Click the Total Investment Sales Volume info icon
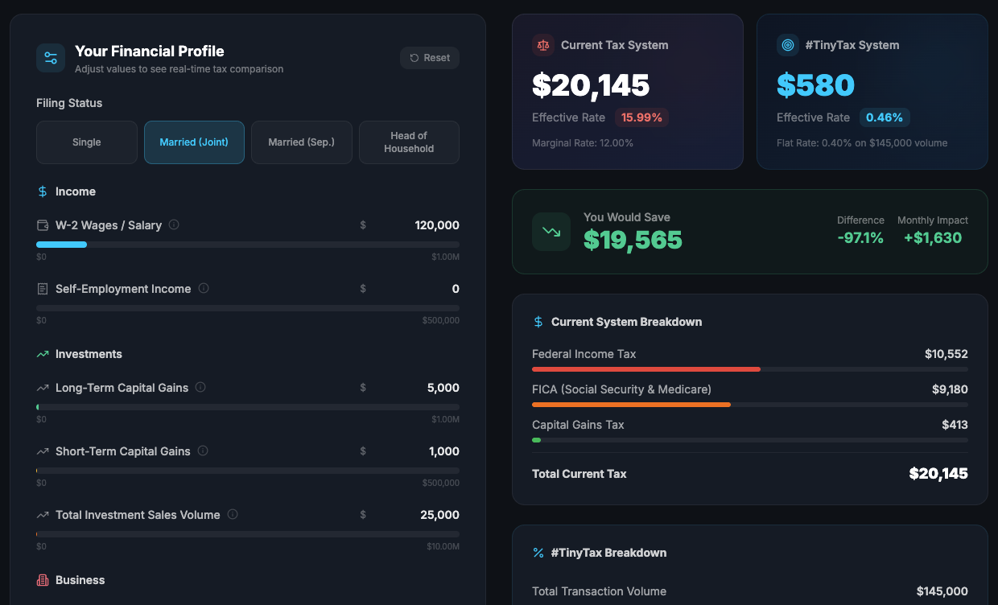 pyautogui.click(x=233, y=515)
